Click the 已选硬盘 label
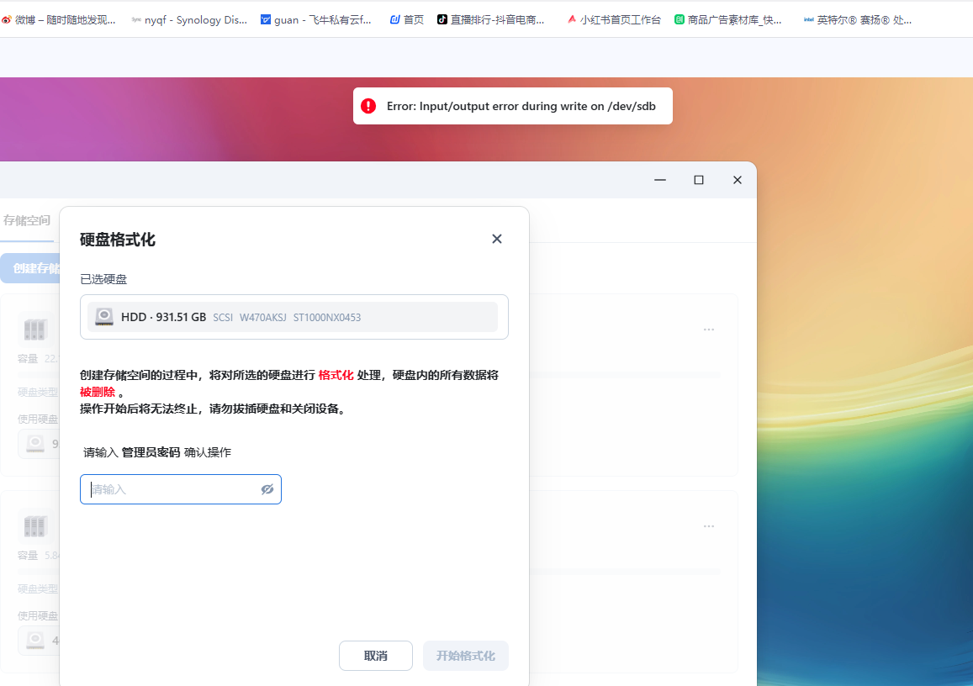Screen dimensions: 973x686 [x=103, y=279]
